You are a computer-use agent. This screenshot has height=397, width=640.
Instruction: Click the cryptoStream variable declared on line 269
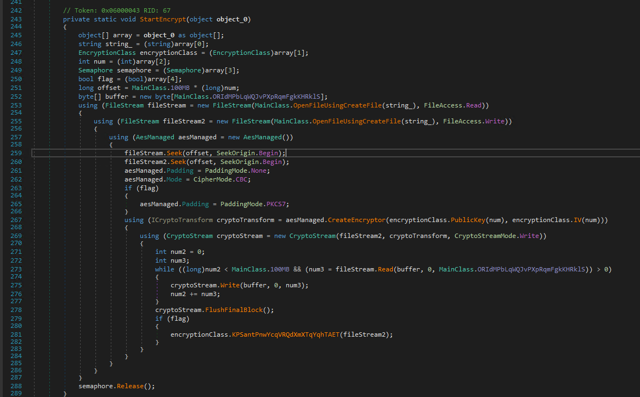(x=240, y=236)
